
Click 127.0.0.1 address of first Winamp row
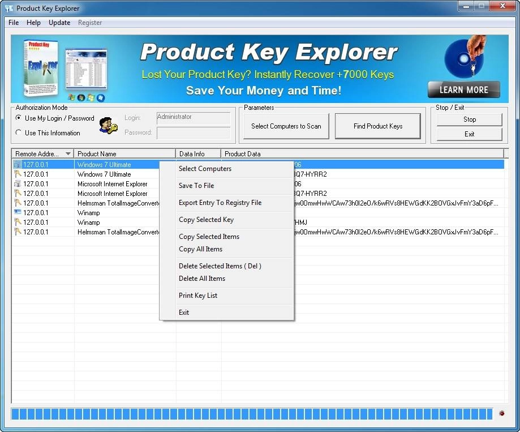click(x=36, y=213)
